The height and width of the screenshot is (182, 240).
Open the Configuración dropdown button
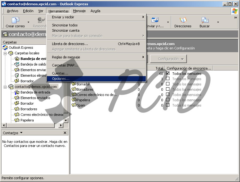click(x=168, y=59)
